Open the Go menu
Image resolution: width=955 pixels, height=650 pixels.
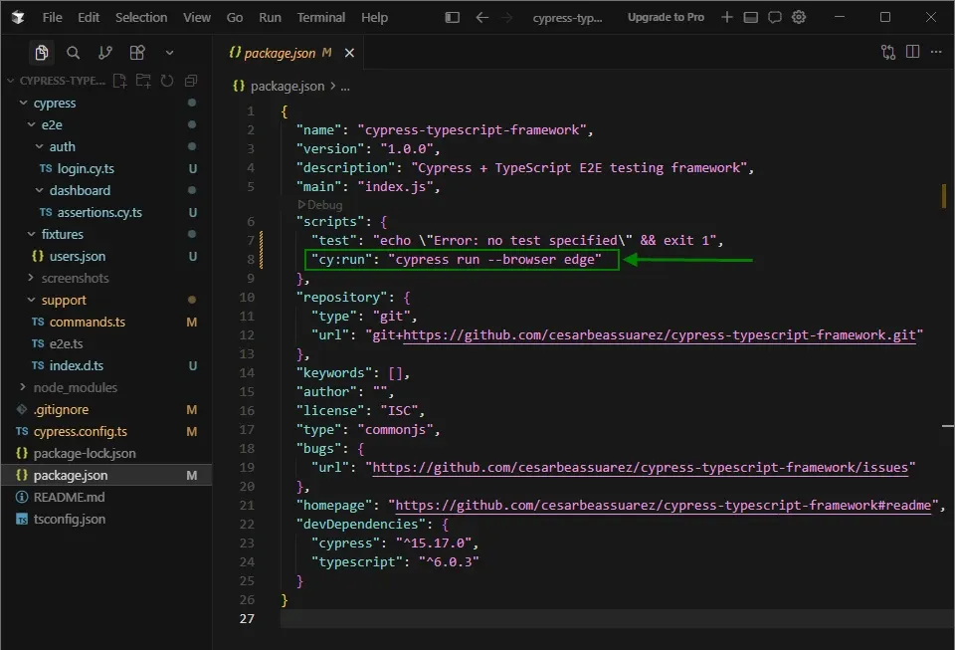coord(235,17)
